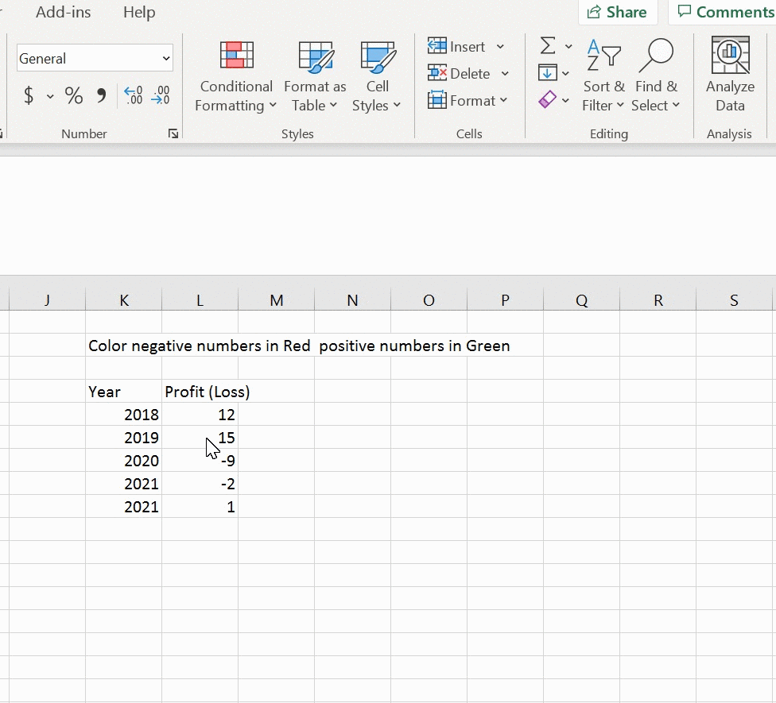Open the Comments pane
This screenshot has width=776, height=703.
[x=724, y=12]
